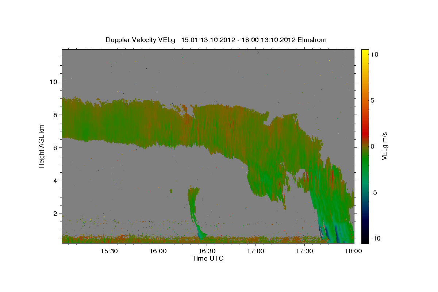Click the 16:30 time tick label

click(207, 251)
